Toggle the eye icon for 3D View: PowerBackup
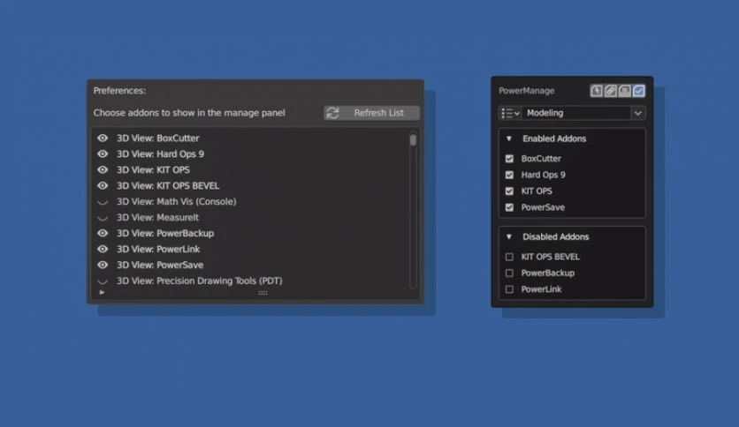The width and height of the screenshot is (739, 427). (x=103, y=233)
